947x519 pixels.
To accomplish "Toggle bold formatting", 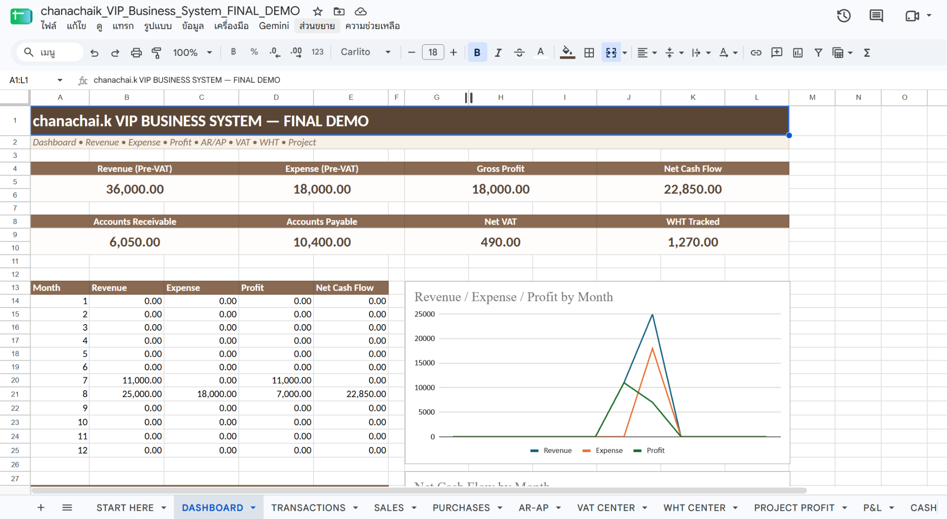I will click(477, 53).
